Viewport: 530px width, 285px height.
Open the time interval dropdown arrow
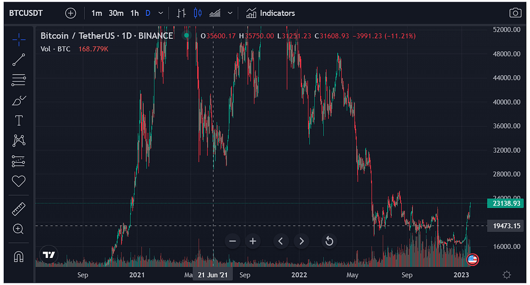(x=161, y=13)
